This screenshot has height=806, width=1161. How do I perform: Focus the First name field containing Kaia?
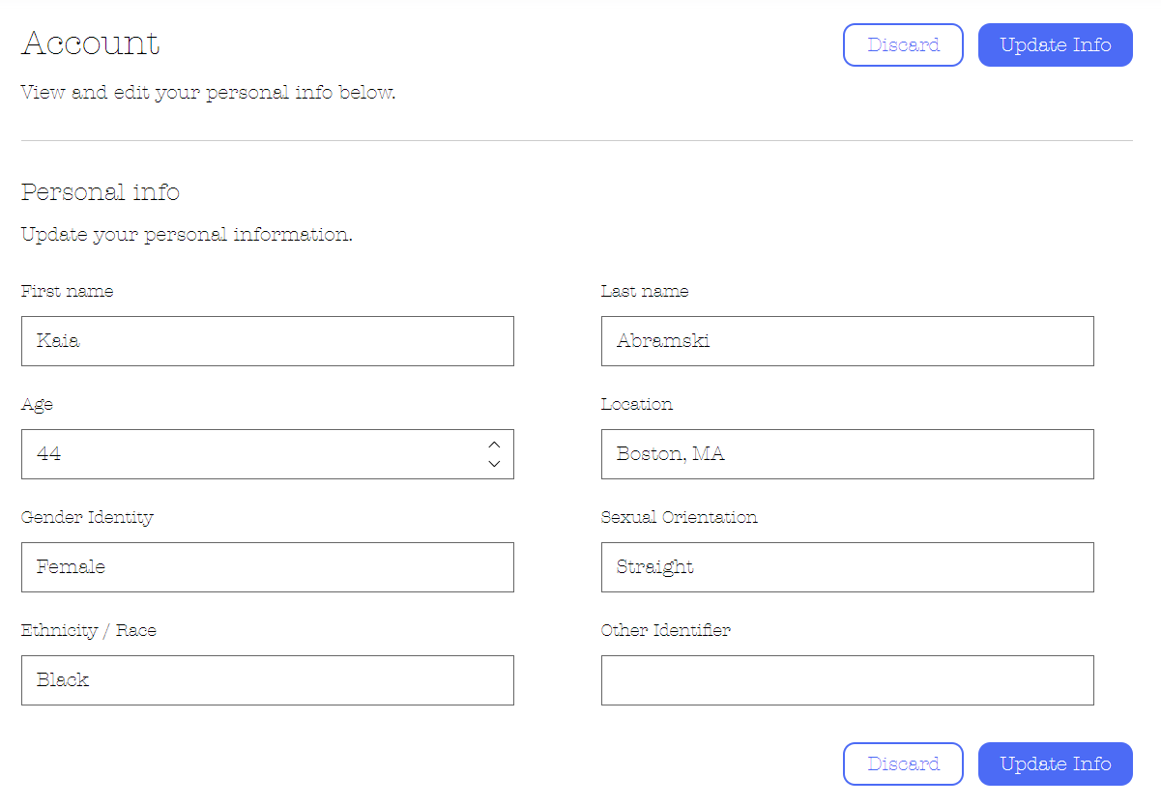(x=267, y=341)
